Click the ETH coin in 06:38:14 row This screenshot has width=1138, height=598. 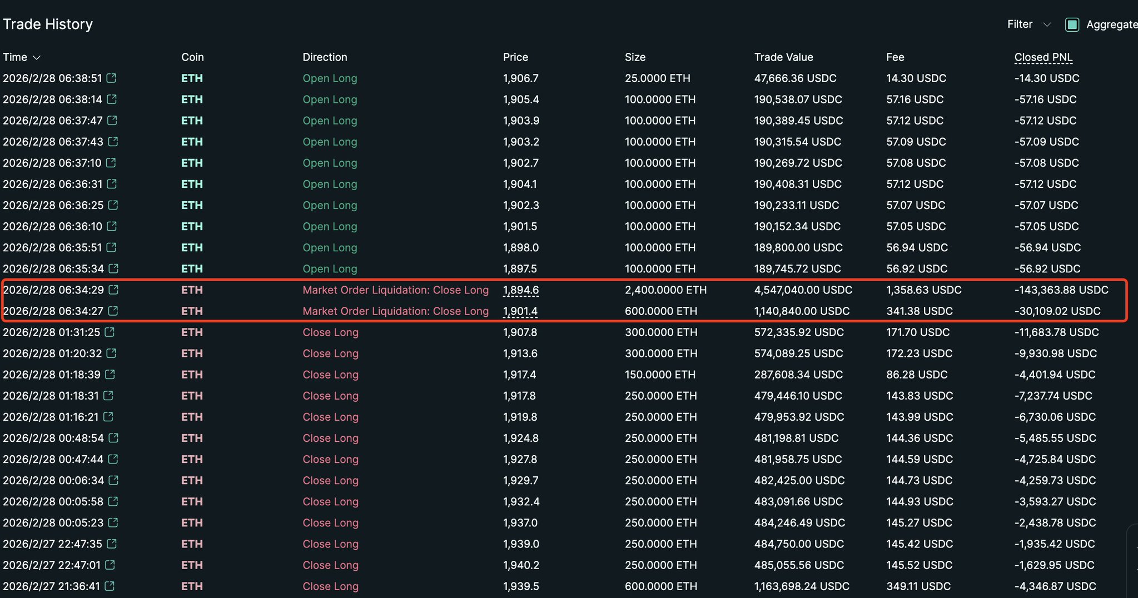click(x=192, y=99)
